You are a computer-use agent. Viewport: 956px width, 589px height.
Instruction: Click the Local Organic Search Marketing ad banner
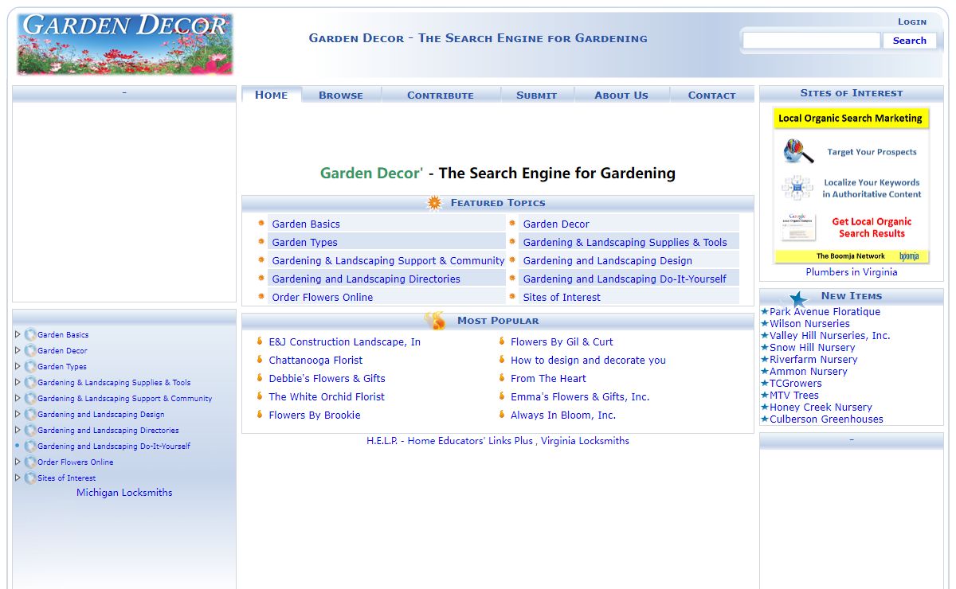852,185
